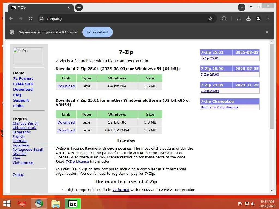Image resolution: width=279 pixels, height=209 pixels.
Task: Open the Support page
Action: 21,100
